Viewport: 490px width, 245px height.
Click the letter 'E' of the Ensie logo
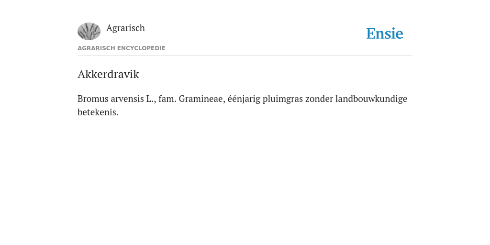[370, 33]
